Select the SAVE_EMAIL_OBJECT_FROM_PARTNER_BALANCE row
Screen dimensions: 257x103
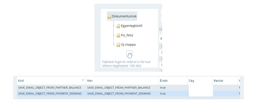[x=128, y=88]
